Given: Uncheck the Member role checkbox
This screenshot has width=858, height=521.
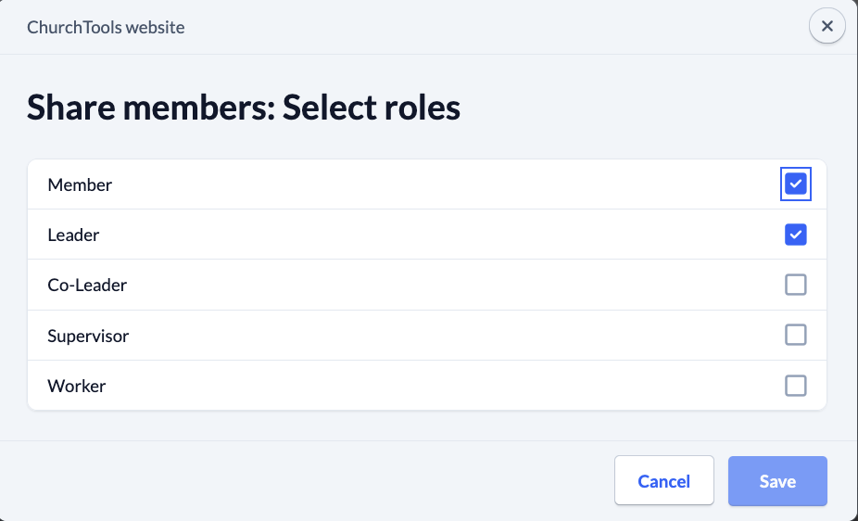Looking at the screenshot, I should coord(796,184).
